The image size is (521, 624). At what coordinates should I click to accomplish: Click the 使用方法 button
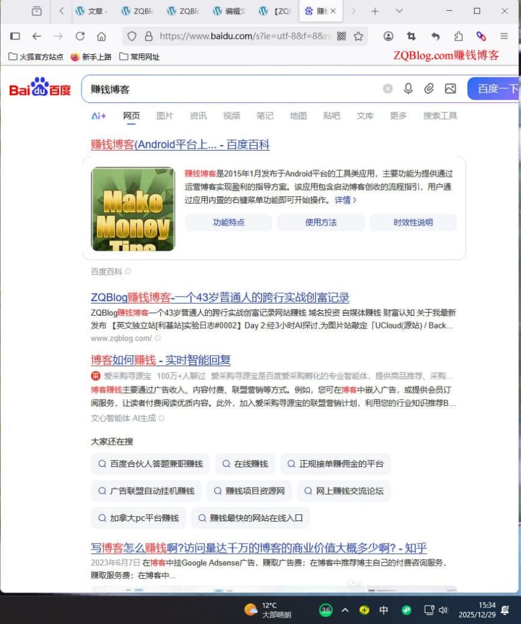321,222
